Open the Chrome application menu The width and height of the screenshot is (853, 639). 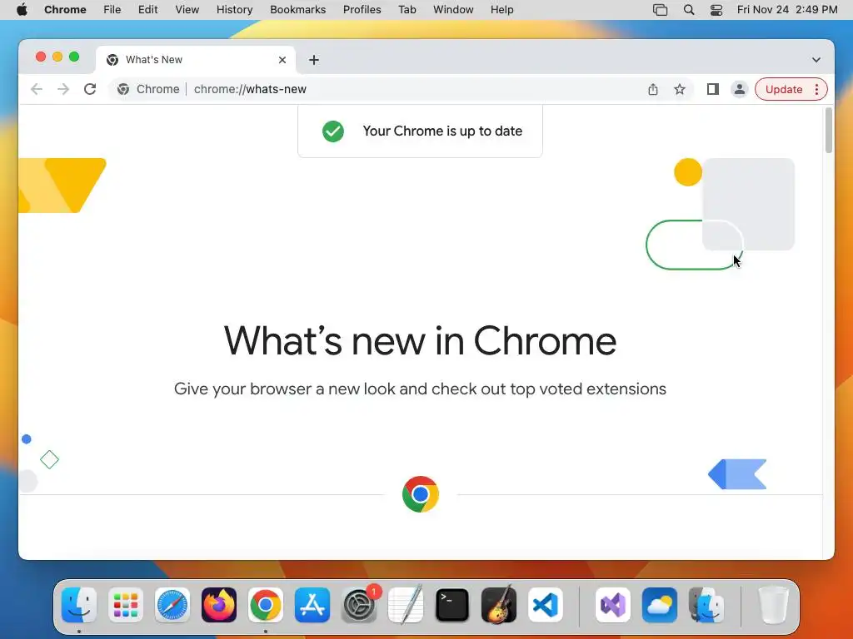[65, 10]
